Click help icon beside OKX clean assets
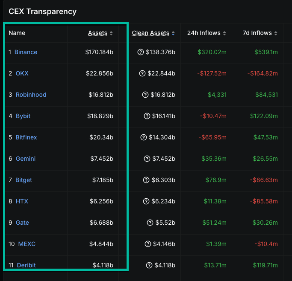The width and height of the screenshot is (292, 281). (x=142, y=73)
